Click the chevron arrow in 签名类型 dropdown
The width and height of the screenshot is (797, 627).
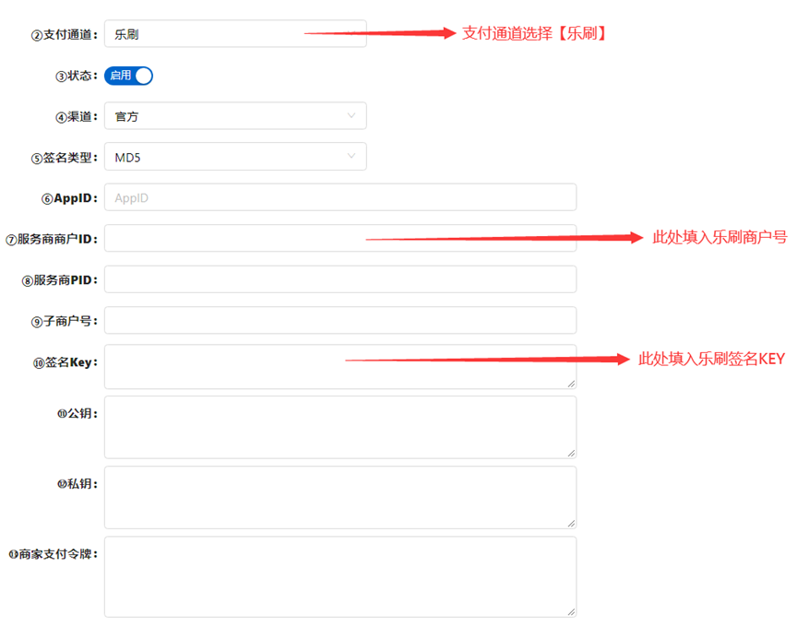351,156
